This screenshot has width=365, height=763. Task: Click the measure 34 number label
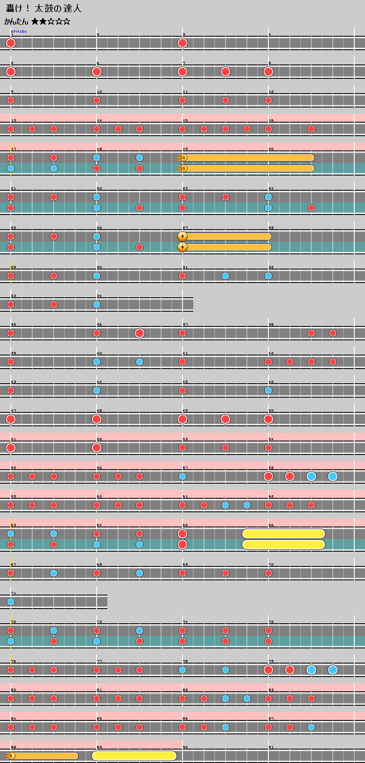coord(99,296)
